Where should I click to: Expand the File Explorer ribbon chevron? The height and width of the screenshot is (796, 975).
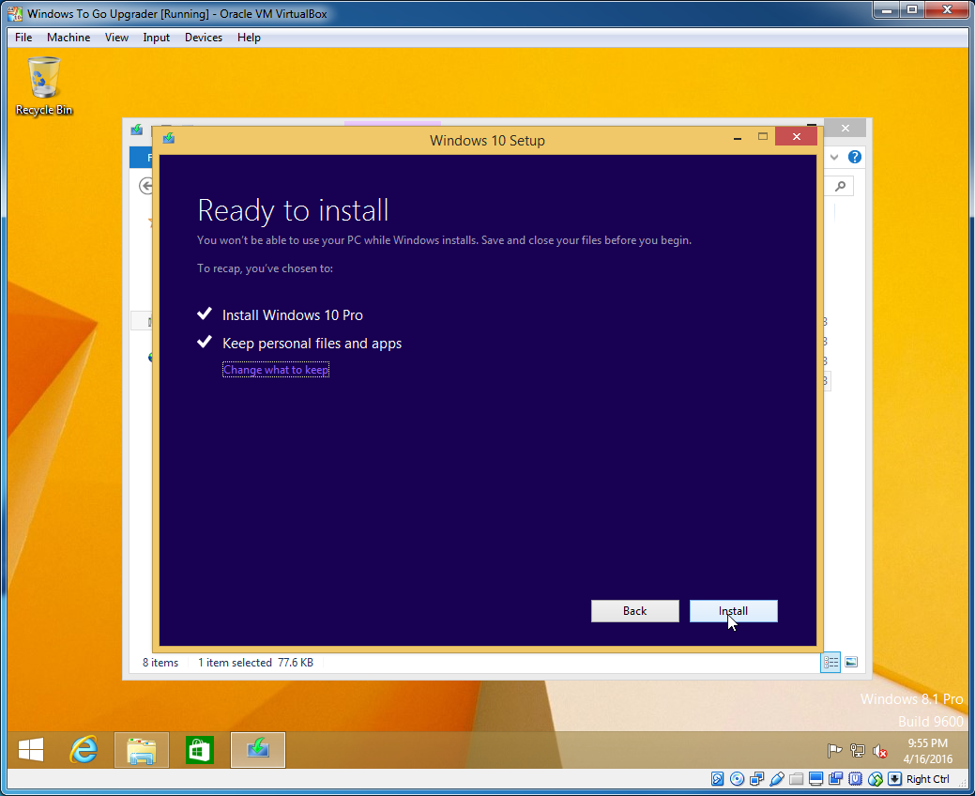[835, 158]
